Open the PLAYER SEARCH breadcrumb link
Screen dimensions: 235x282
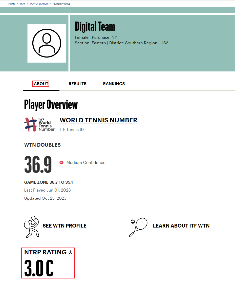coord(39,4)
